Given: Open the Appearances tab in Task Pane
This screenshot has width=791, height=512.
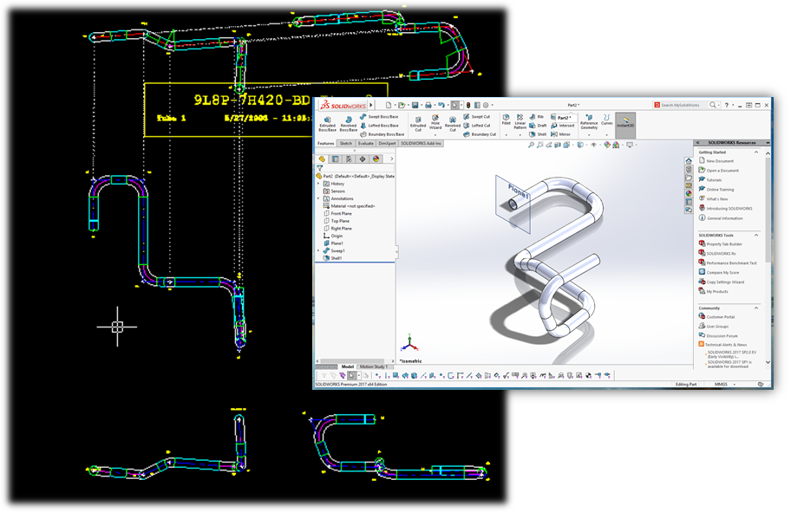Looking at the screenshot, I should pyautogui.click(x=689, y=193).
